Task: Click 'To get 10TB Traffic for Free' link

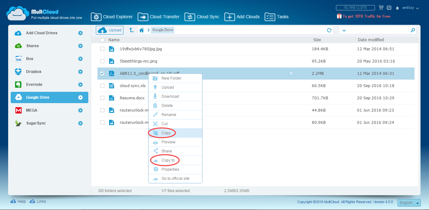Action: click(x=364, y=16)
